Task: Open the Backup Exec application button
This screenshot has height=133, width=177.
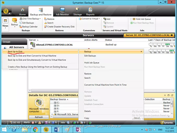Action: click(7, 11)
